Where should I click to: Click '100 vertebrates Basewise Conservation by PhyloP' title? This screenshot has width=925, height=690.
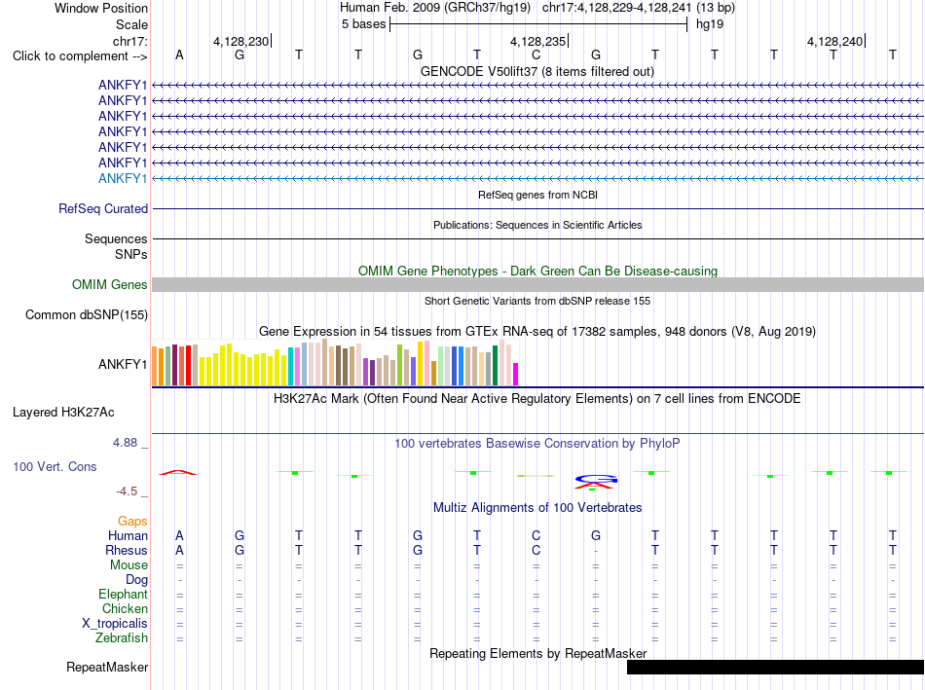[537, 443]
